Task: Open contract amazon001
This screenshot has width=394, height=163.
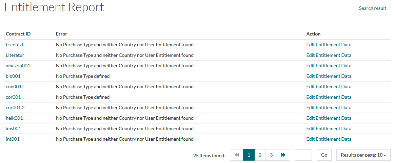Action: point(18,66)
